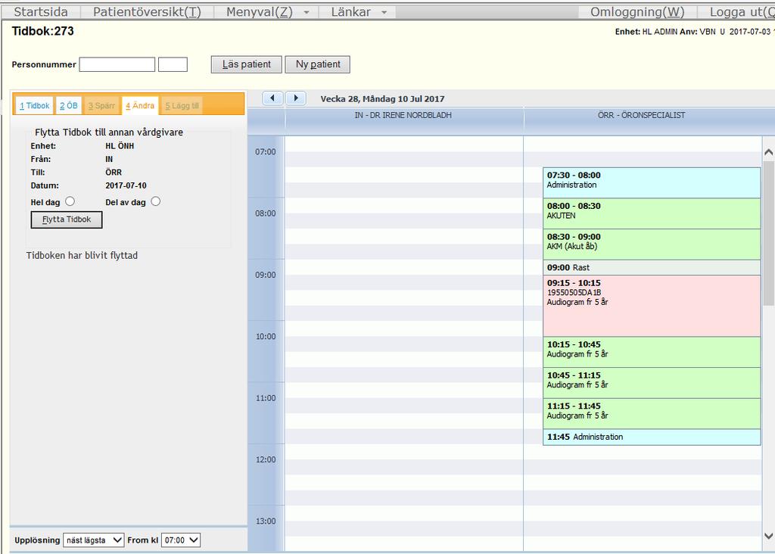
Task: Click the date heading Vecka 28, Måndag 10 Jul 2017
Action: 382,99
